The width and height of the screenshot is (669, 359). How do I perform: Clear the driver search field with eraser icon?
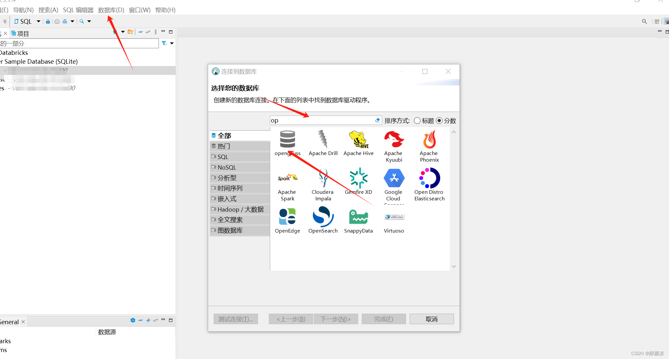point(377,120)
